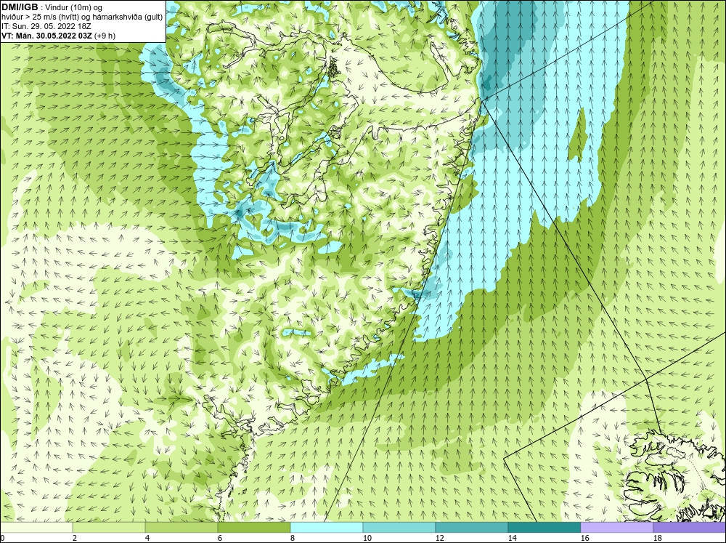The height and width of the screenshot is (543, 726).
Task: Click the scale label '4'
Action: (x=147, y=538)
